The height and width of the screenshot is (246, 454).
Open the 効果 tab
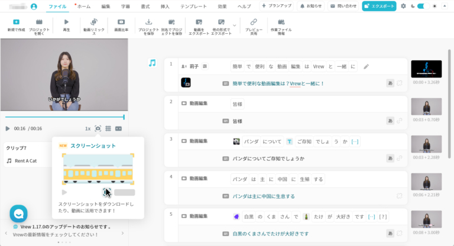(x=222, y=7)
